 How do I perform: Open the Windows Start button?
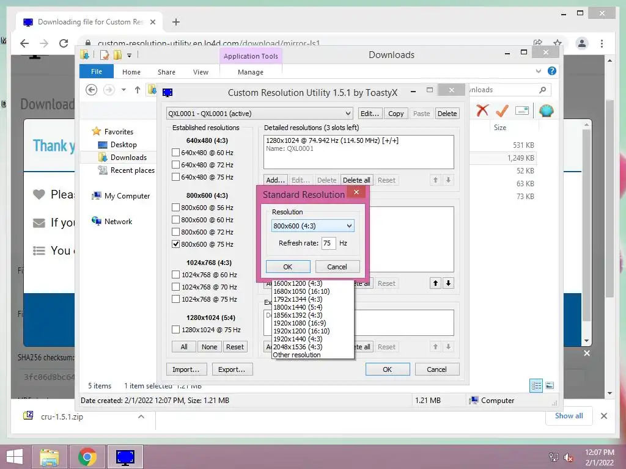tap(15, 457)
